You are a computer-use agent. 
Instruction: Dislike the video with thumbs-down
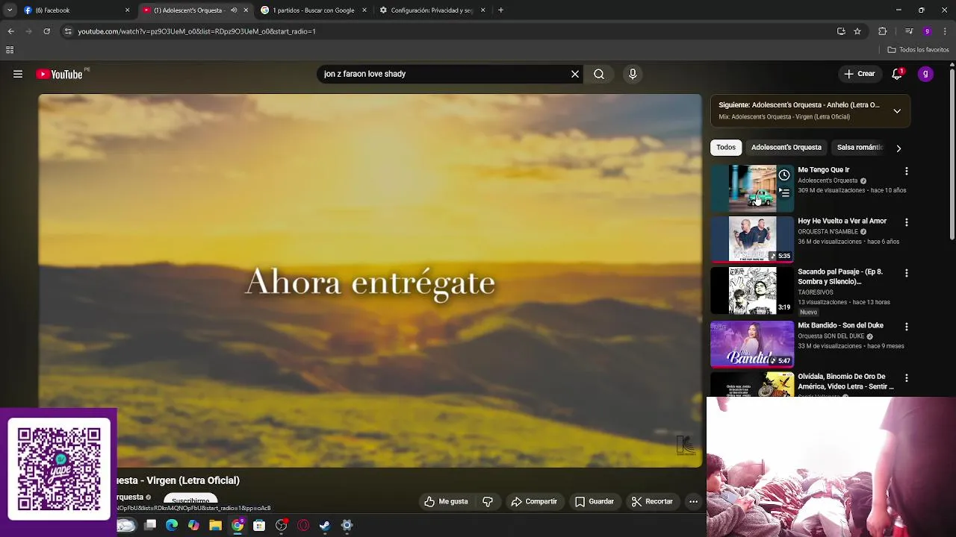[488, 502]
